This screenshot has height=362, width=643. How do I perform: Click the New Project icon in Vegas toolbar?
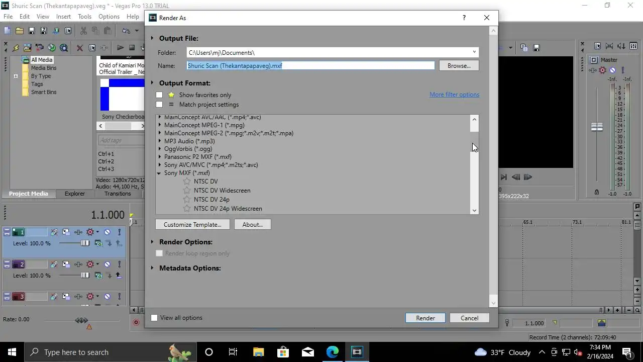[7, 31]
